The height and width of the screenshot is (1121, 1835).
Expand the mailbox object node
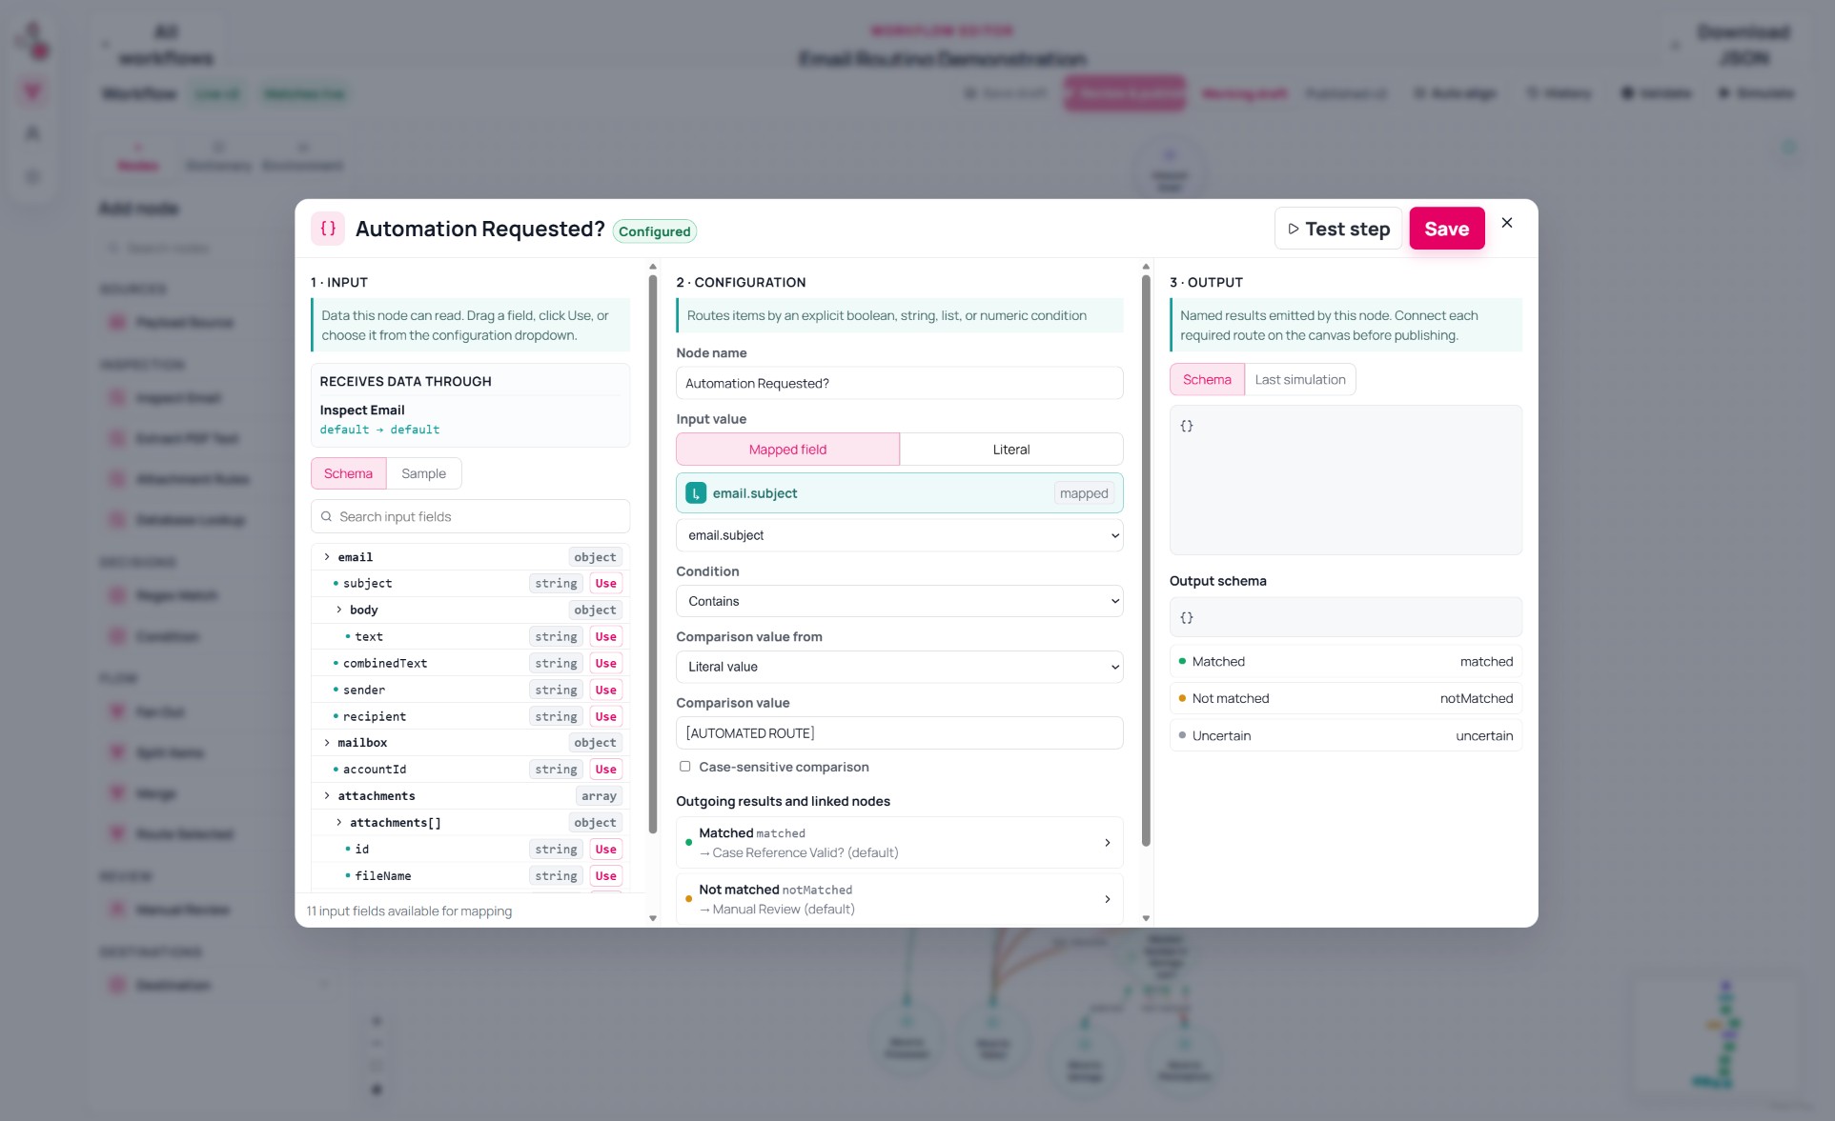click(x=327, y=743)
